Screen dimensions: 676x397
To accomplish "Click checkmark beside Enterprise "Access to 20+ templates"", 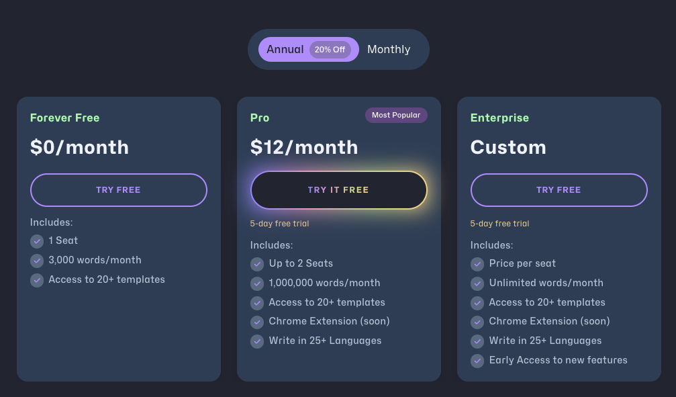I will click(477, 303).
